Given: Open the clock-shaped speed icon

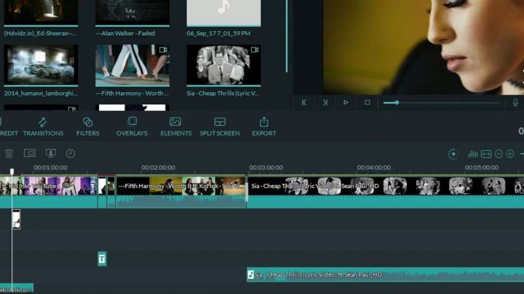Looking at the screenshot, I should pyautogui.click(x=70, y=153).
